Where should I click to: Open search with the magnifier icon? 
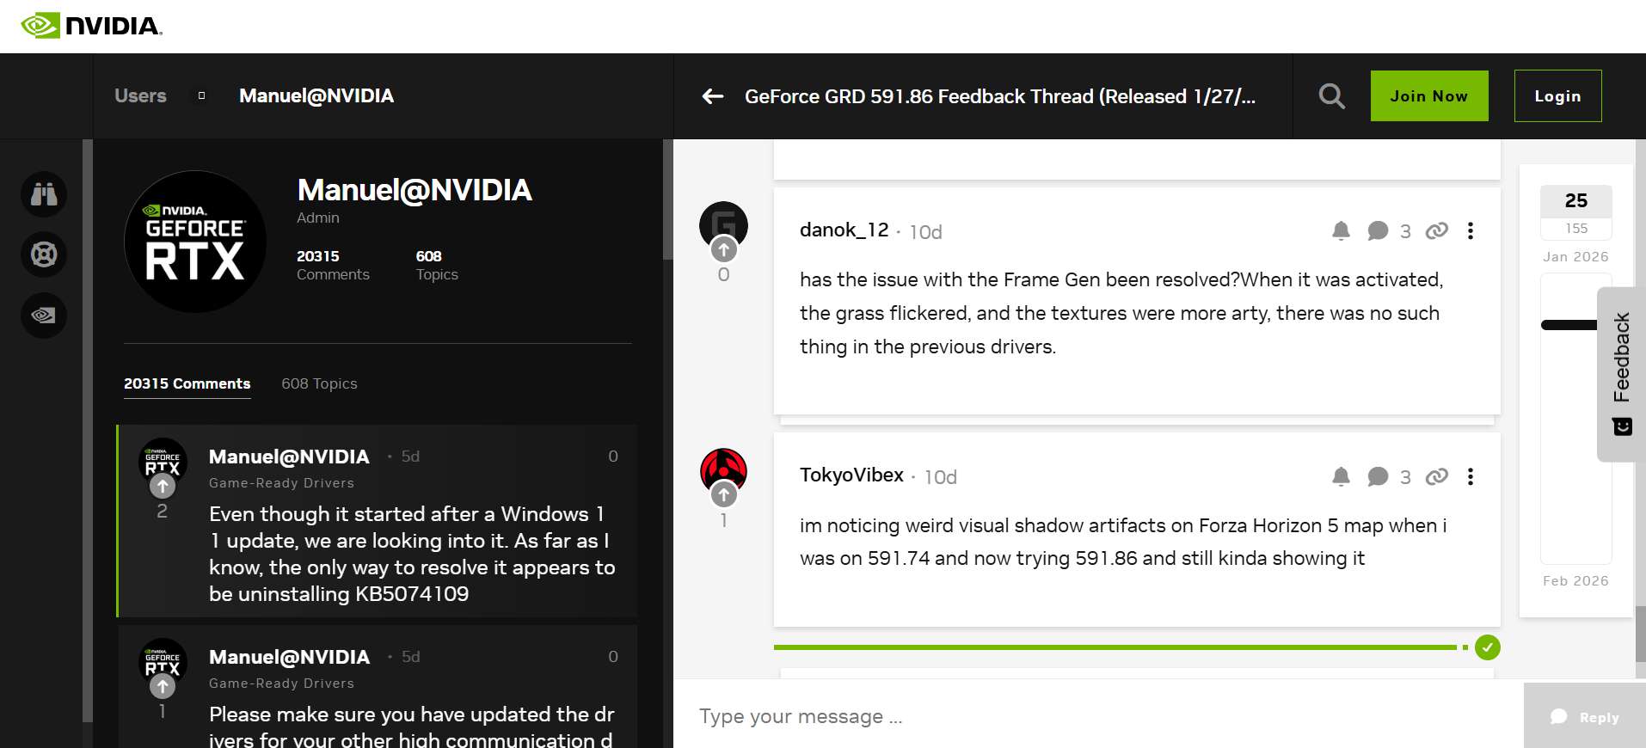pos(1332,96)
